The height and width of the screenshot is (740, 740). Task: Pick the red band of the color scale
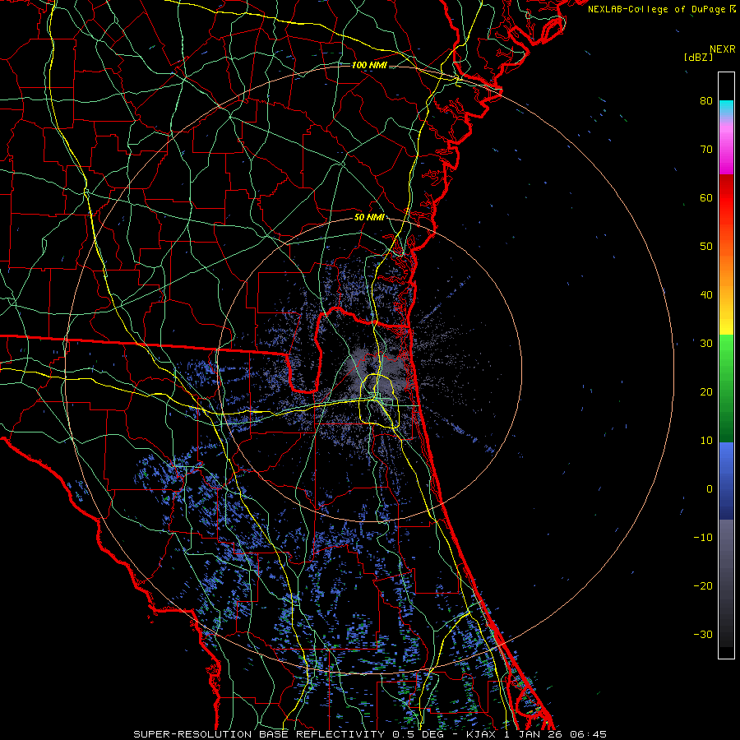[x=726, y=198]
